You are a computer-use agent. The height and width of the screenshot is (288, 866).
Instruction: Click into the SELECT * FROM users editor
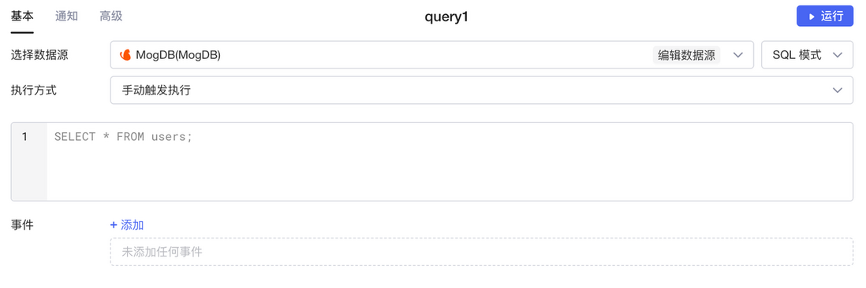point(450,162)
